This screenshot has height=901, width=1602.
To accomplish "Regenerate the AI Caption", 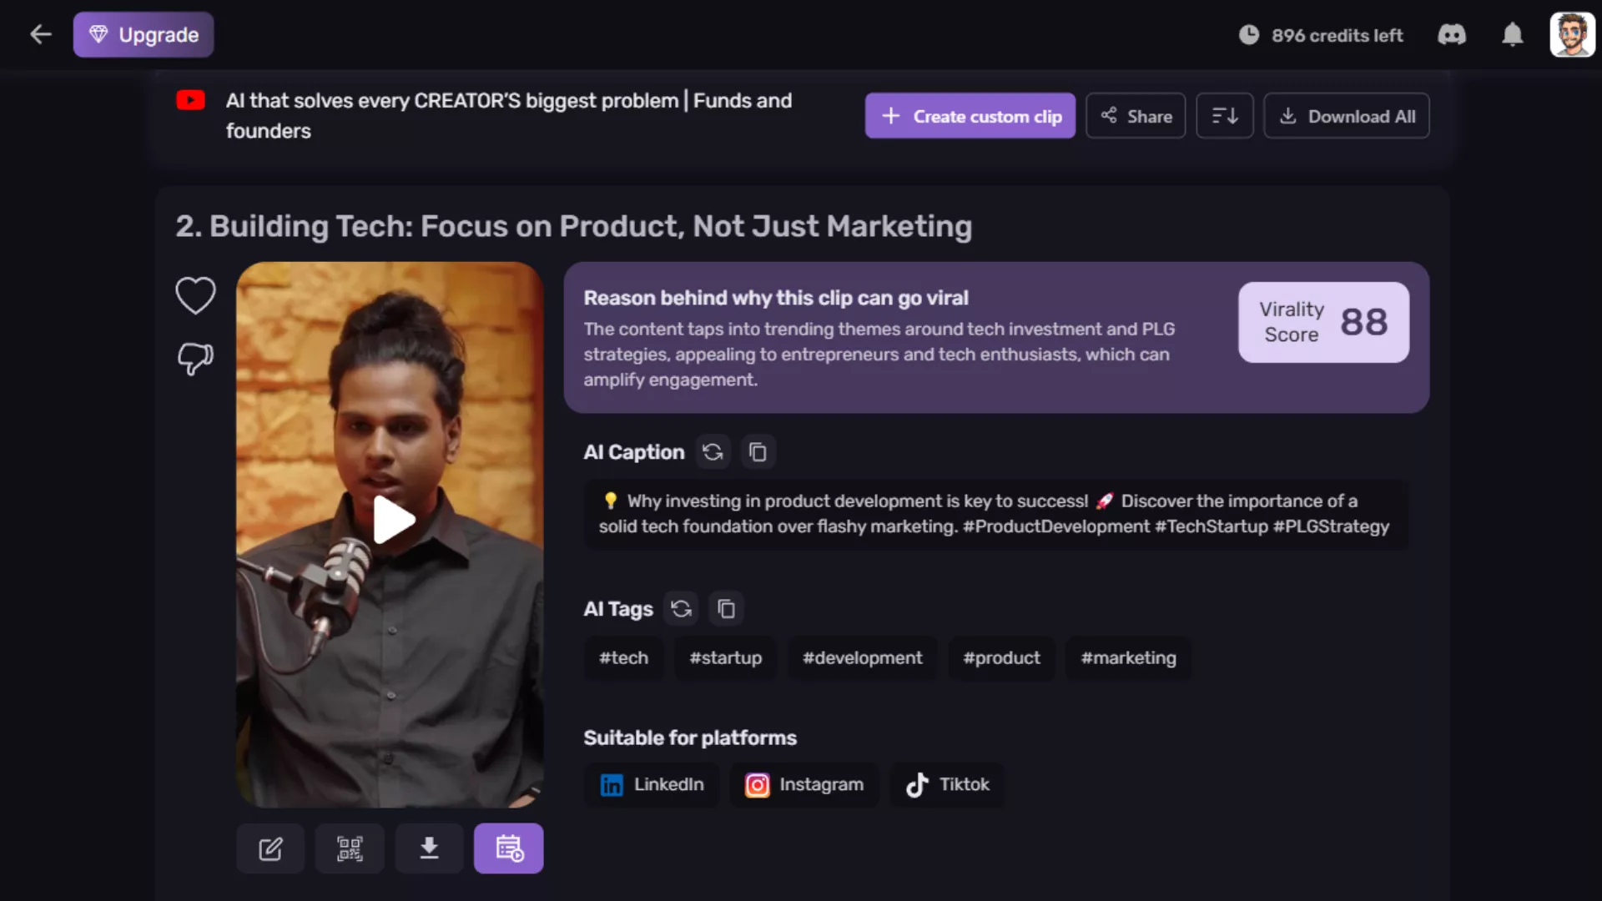I will [713, 451].
